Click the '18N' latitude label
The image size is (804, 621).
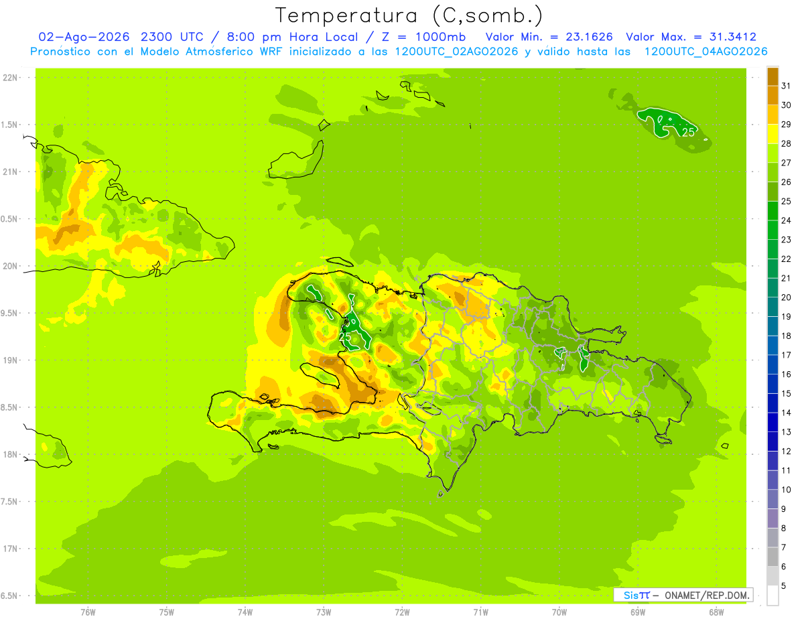point(10,454)
